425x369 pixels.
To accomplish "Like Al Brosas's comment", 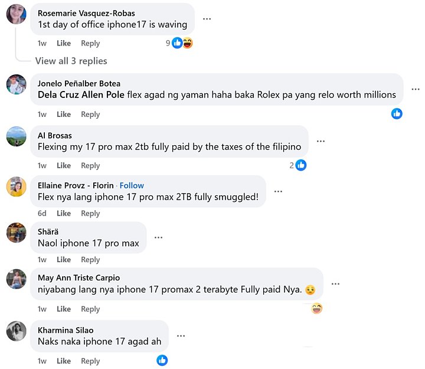I will (64, 165).
